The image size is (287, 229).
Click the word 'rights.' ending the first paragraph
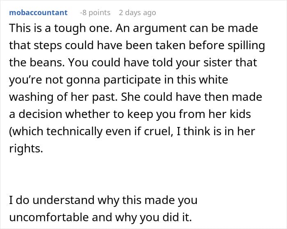[26, 149]
